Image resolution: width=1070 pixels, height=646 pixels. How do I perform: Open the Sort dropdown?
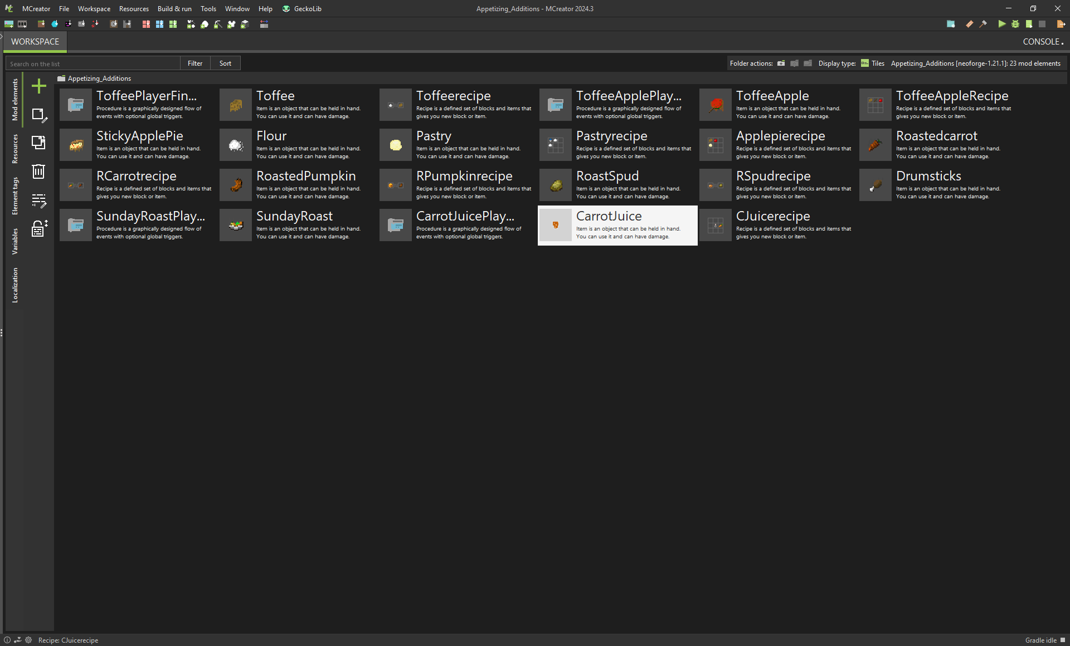pyautogui.click(x=225, y=63)
